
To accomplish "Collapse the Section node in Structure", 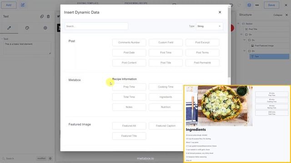I will pyautogui.click(x=238, y=24).
